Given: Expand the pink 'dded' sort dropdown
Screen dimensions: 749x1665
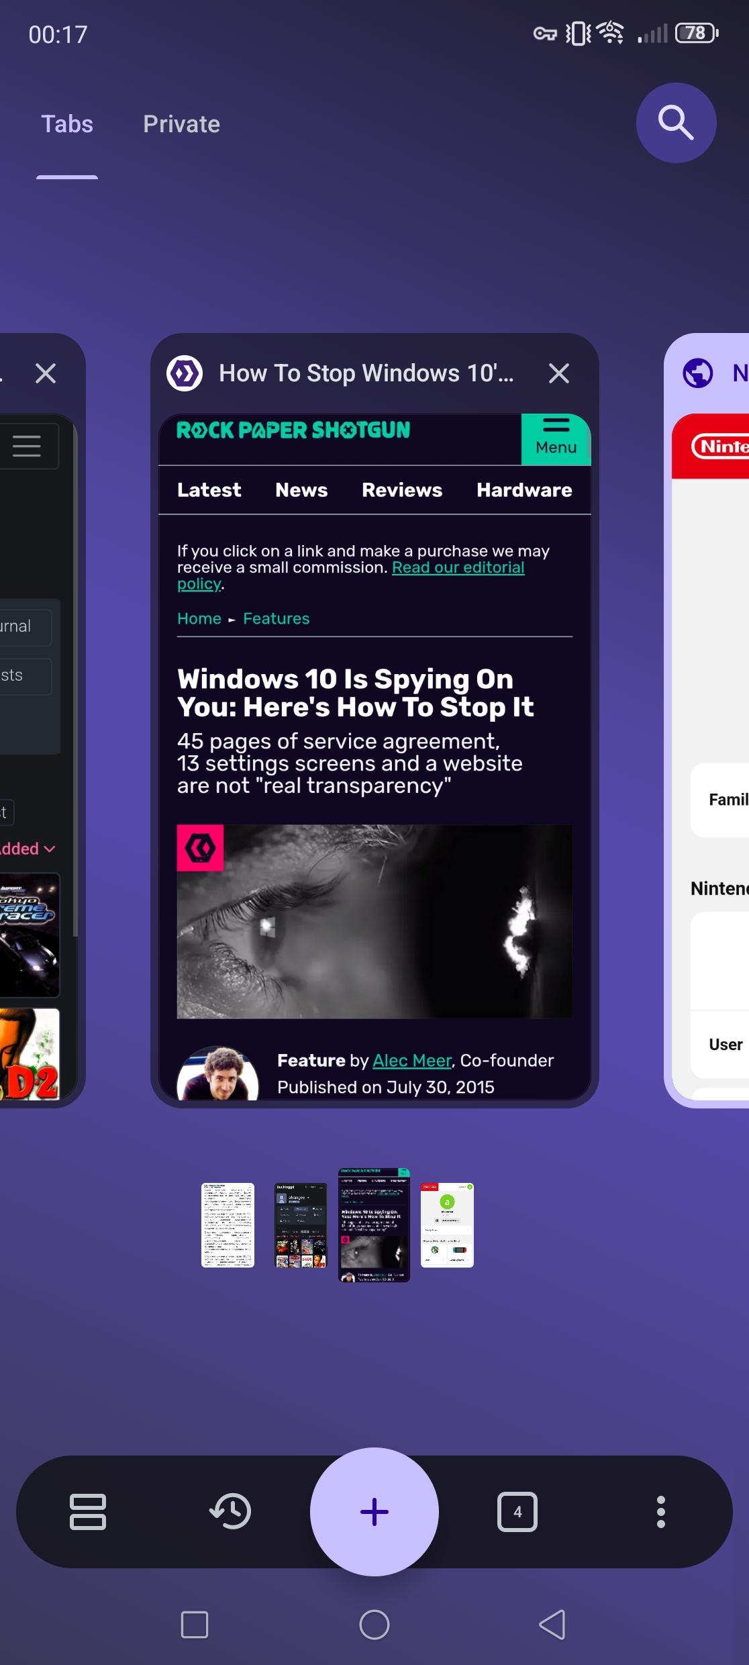Looking at the screenshot, I should [x=27, y=849].
